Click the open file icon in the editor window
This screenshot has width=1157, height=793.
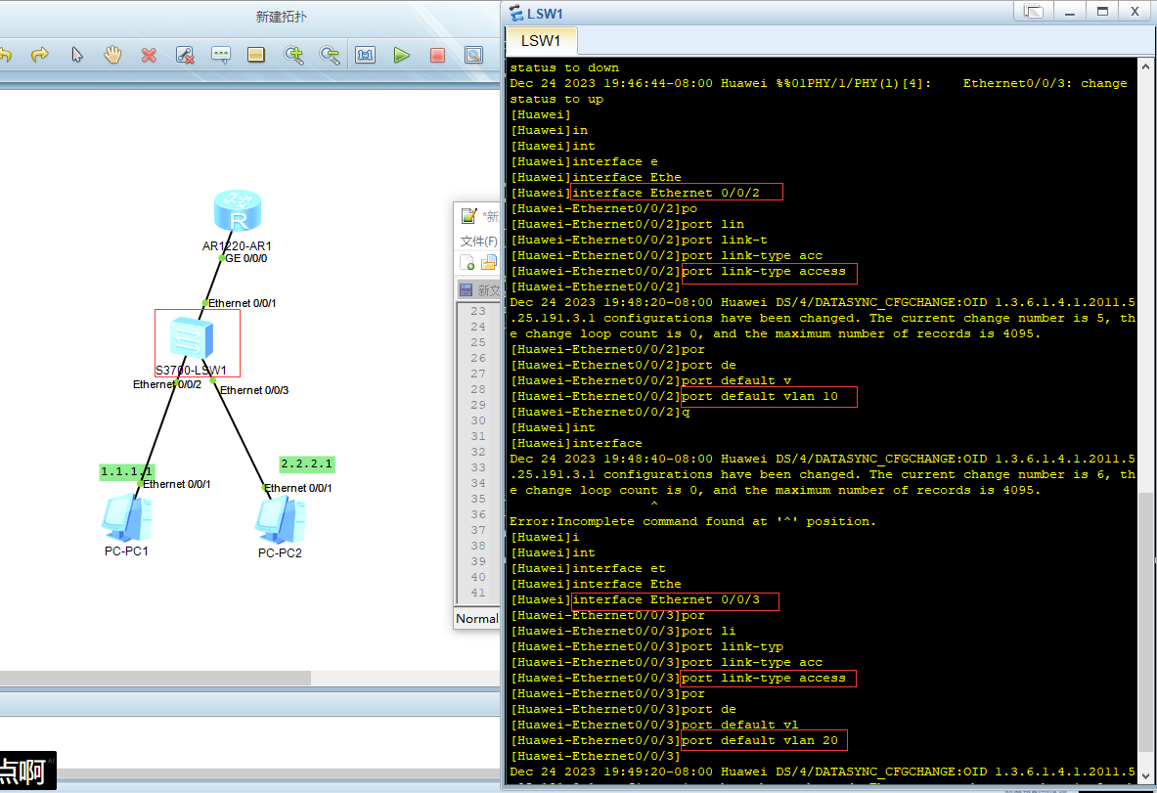click(x=488, y=263)
